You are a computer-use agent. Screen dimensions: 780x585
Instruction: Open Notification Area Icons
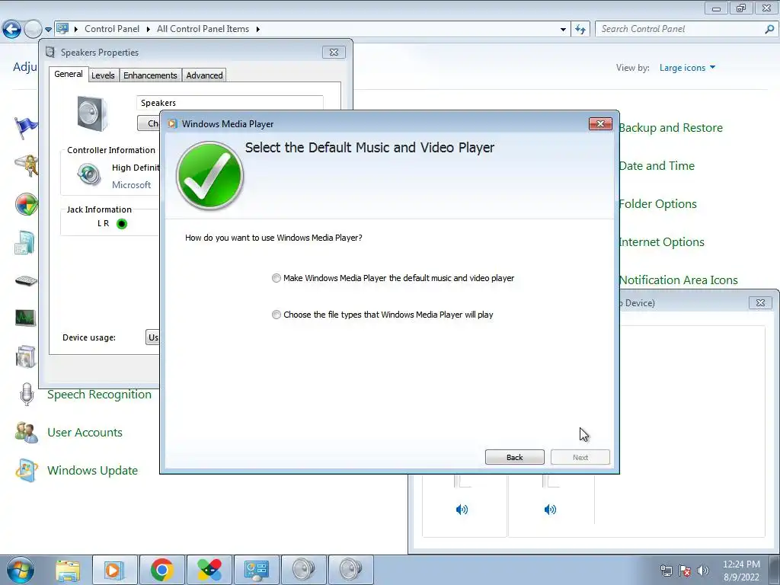point(679,280)
